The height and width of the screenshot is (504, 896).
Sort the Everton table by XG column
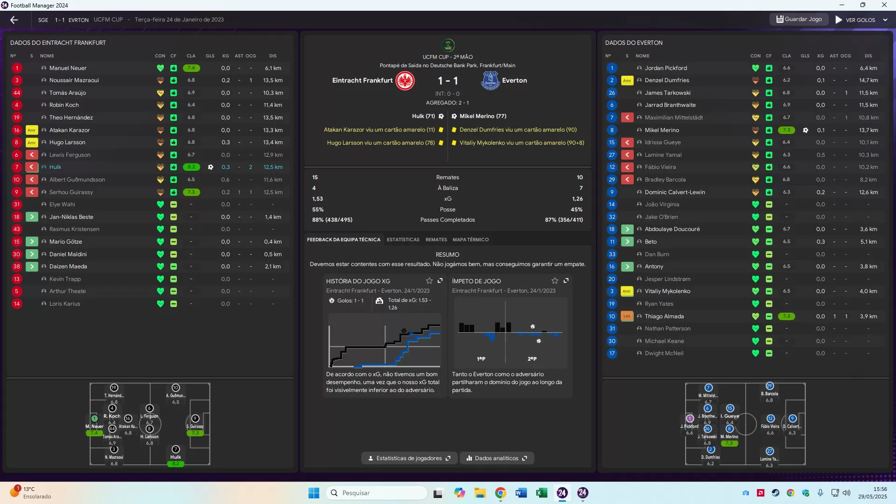click(x=820, y=56)
